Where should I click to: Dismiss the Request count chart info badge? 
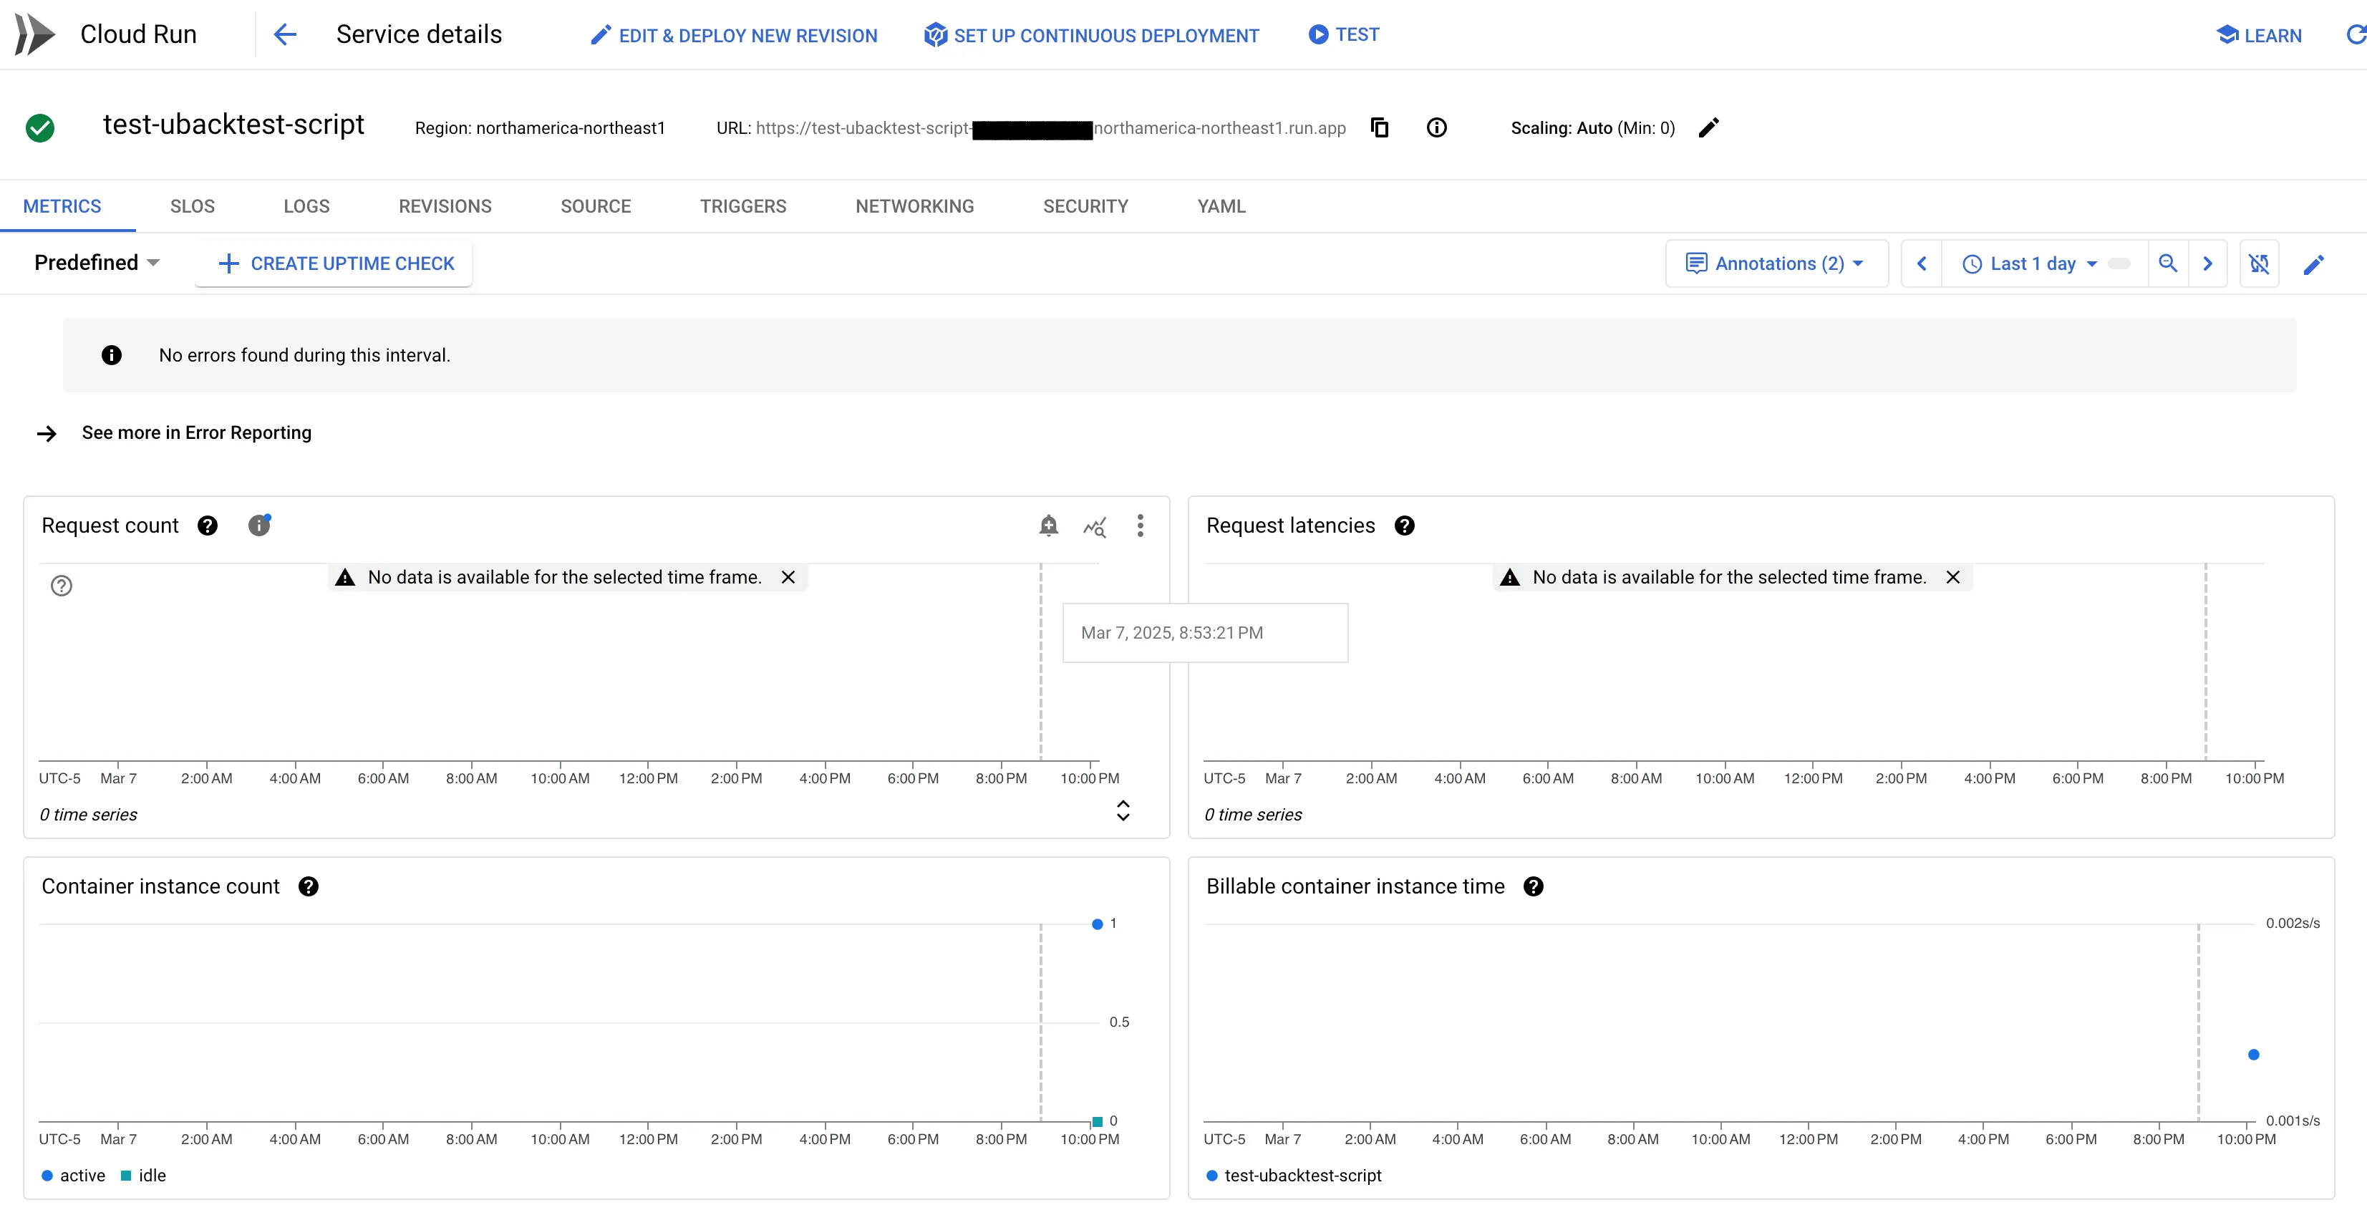pyautogui.click(x=260, y=525)
